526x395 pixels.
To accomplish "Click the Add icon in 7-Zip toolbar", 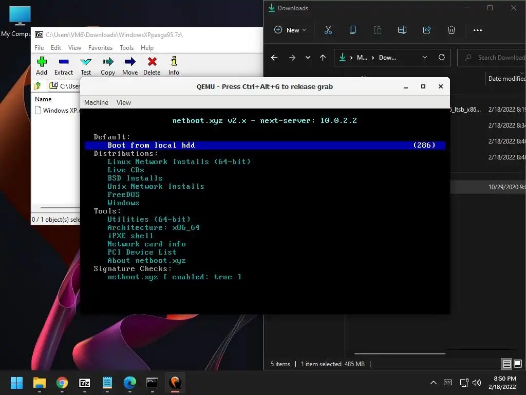I will pyautogui.click(x=42, y=66).
